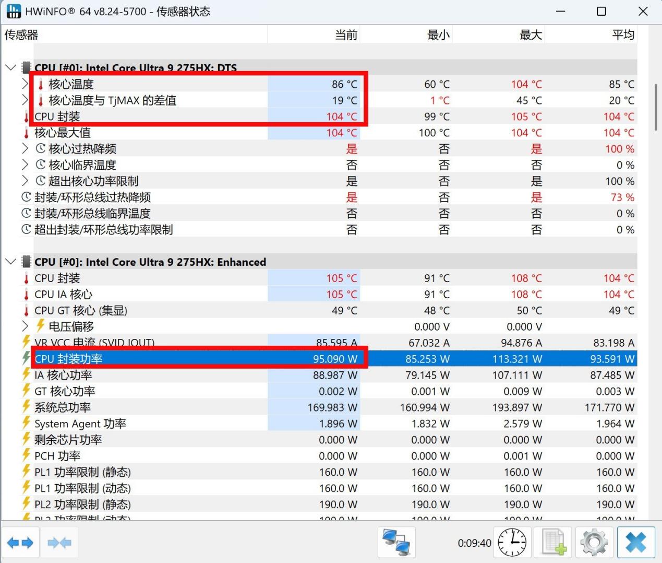
Task: Click the collapse layout arrows icon
Action: pos(59,543)
